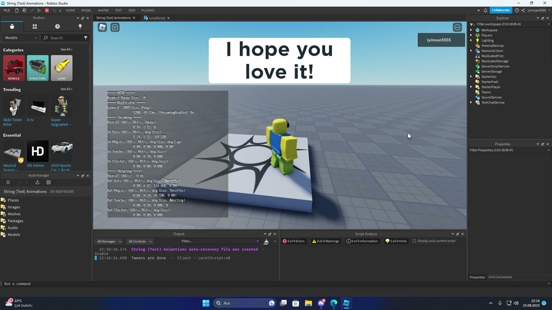552x310 pixels.
Task: Click the Asset Manager hamburger menu icon
Action: pyautogui.click(x=8, y=182)
